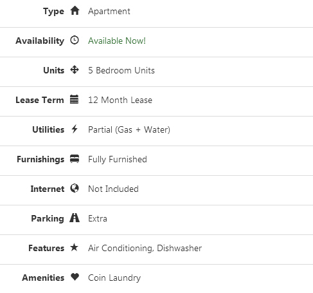Click the Extra parking value
The height and width of the screenshot is (293, 313).
coord(98,218)
